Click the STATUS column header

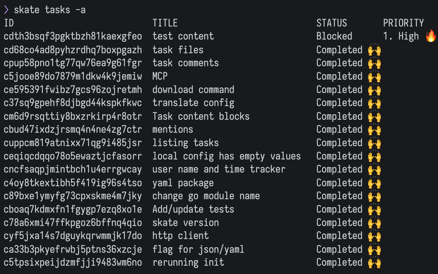tap(331, 23)
